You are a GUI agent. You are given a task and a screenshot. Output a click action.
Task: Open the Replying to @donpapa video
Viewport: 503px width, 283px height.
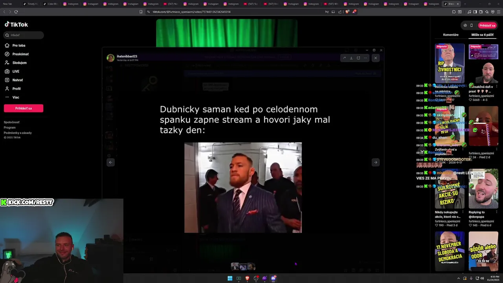[483, 189]
